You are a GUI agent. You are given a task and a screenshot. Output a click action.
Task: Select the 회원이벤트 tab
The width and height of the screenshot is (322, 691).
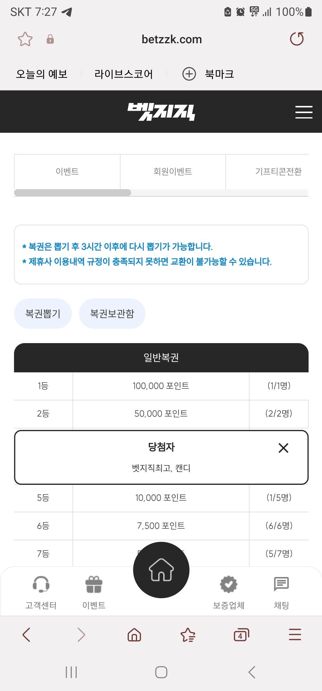173,172
